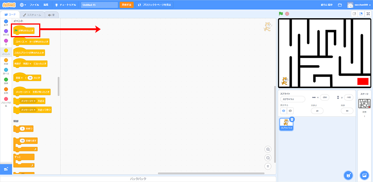Zoom out on the code workspace
Screen dimensions: 373x182
tap(267, 158)
